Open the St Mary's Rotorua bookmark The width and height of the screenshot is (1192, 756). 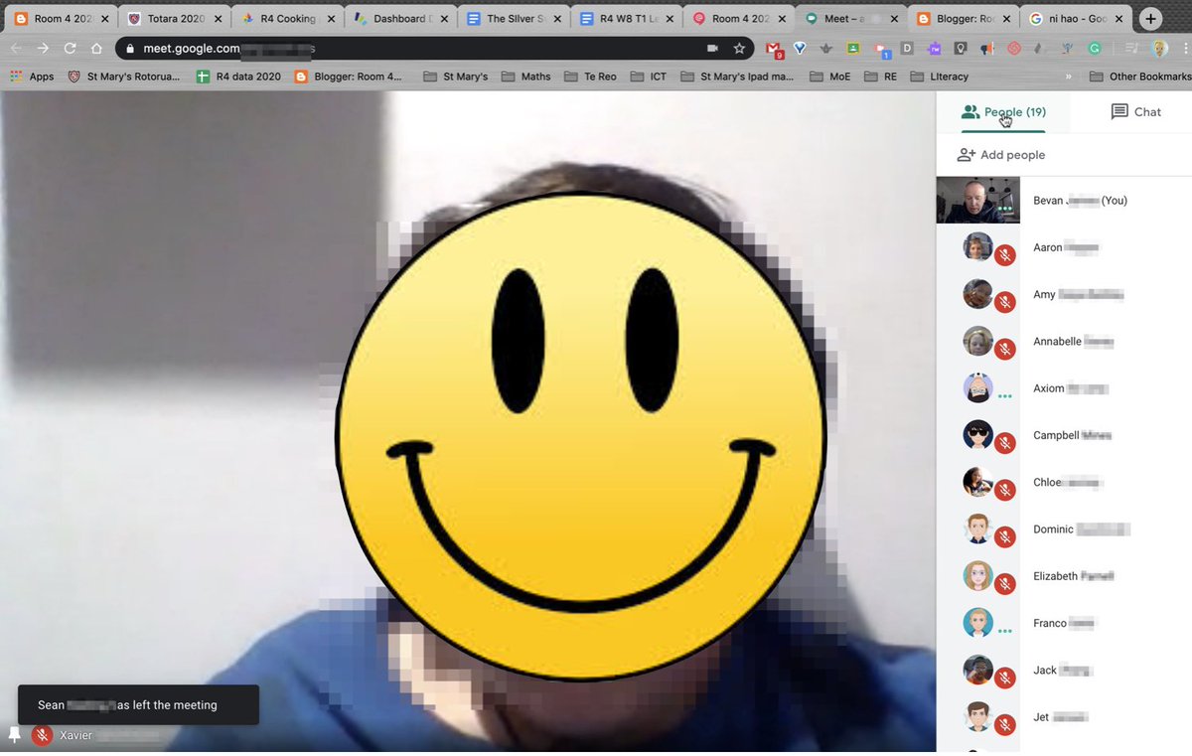(x=124, y=76)
